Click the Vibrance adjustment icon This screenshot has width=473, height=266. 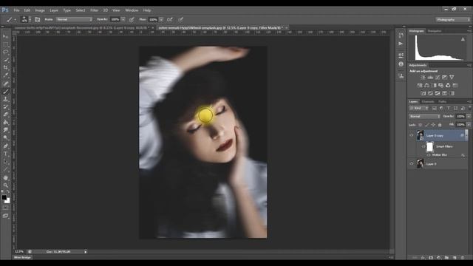click(x=452, y=78)
